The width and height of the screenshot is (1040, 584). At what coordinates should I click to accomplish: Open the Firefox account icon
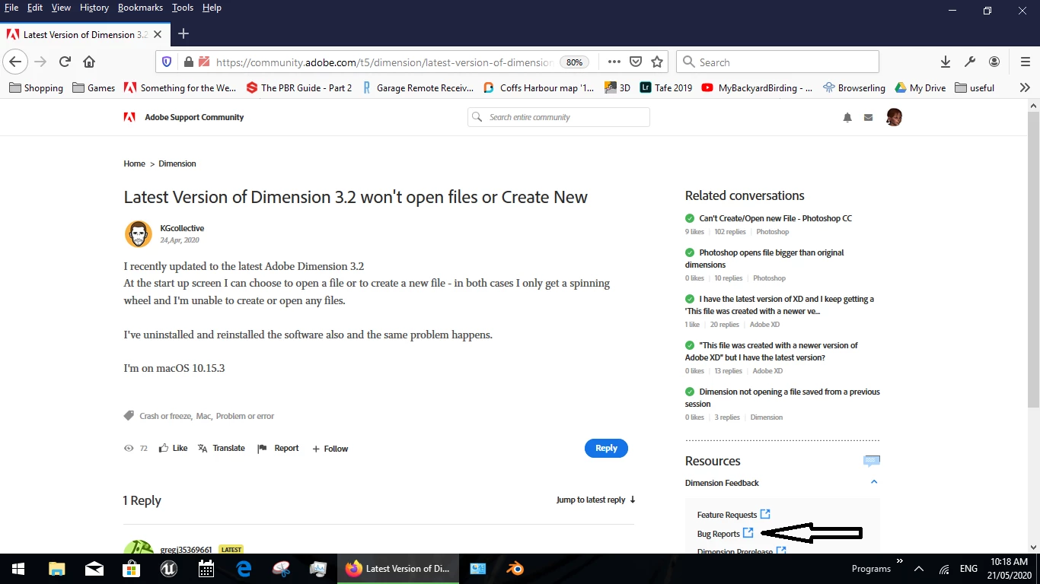coord(994,62)
